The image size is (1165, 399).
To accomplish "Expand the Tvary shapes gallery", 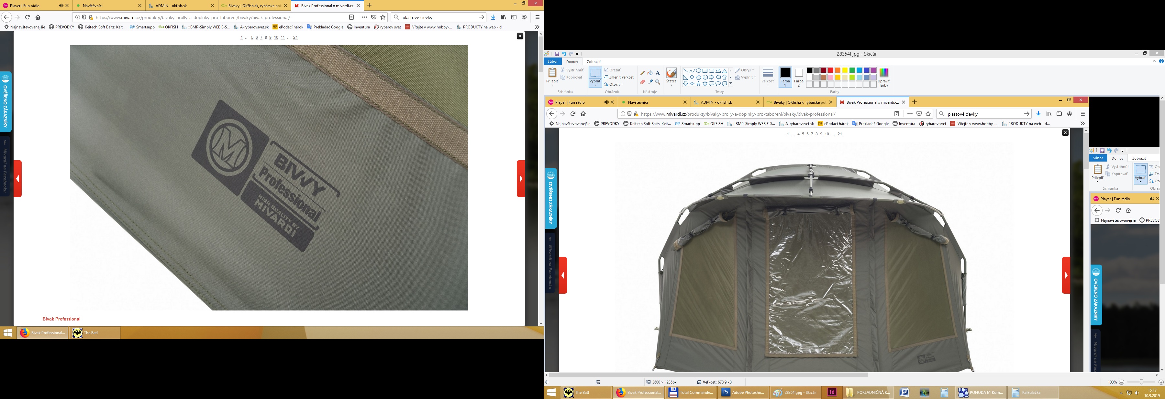I will (731, 83).
